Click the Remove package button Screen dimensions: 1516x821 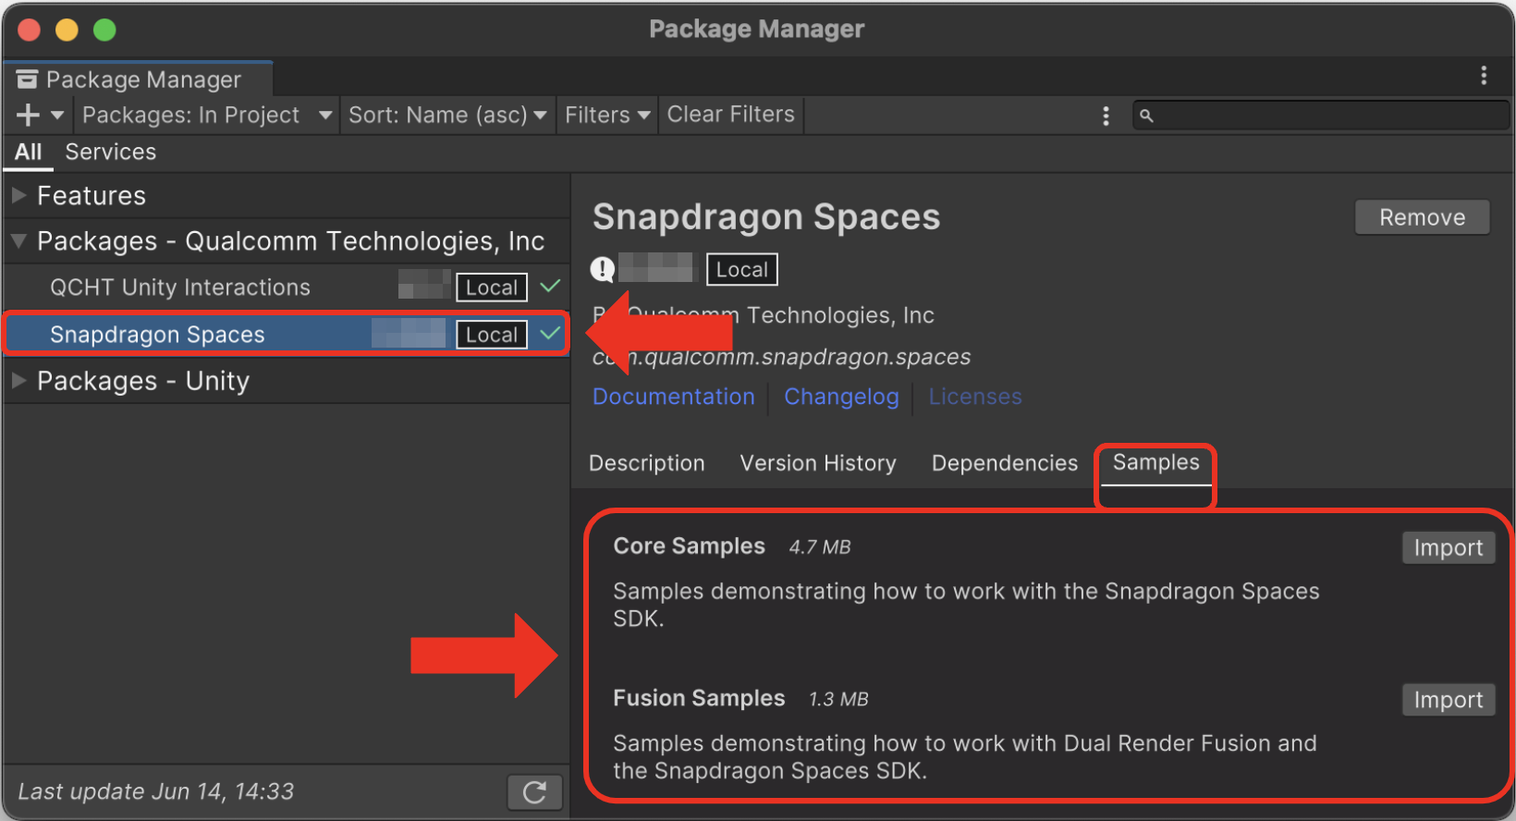(x=1423, y=217)
